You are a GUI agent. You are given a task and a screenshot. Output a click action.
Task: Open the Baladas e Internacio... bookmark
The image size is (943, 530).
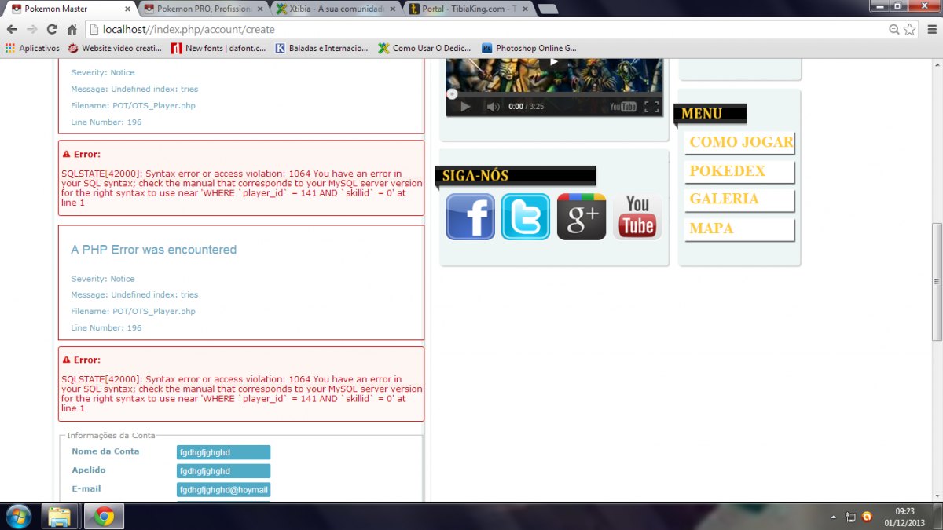(x=322, y=48)
